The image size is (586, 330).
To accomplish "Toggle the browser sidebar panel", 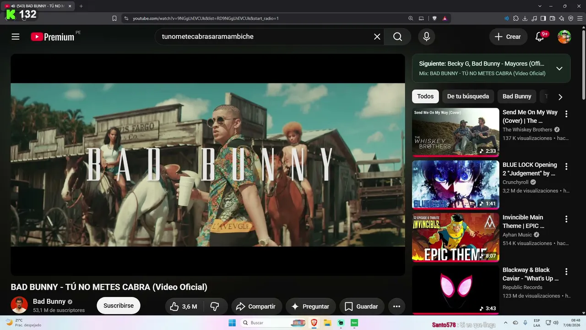I will pos(543,18).
